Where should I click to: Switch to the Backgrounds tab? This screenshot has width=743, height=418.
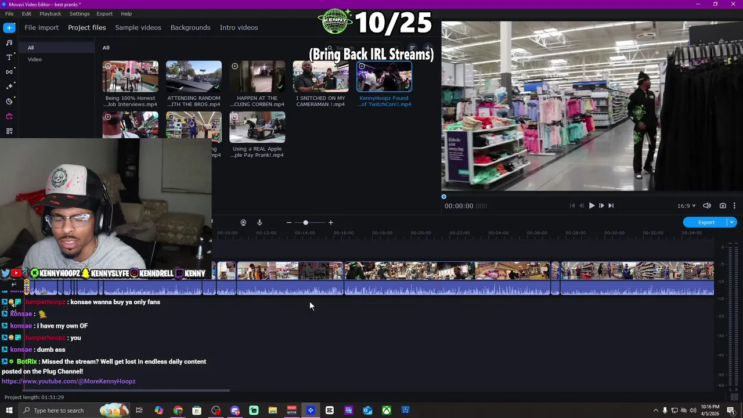(190, 27)
